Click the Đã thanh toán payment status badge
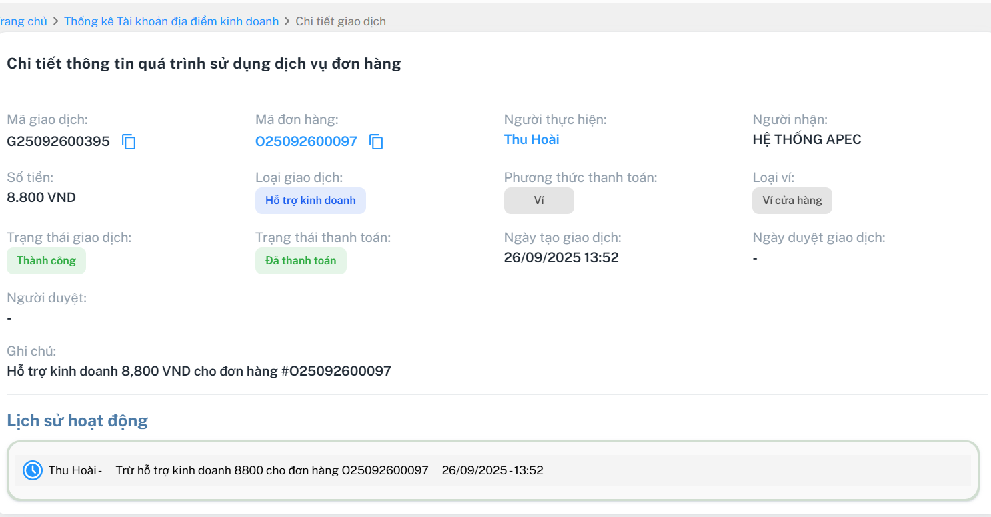Viewport: 991px width, 517px height. click(301, 261)
